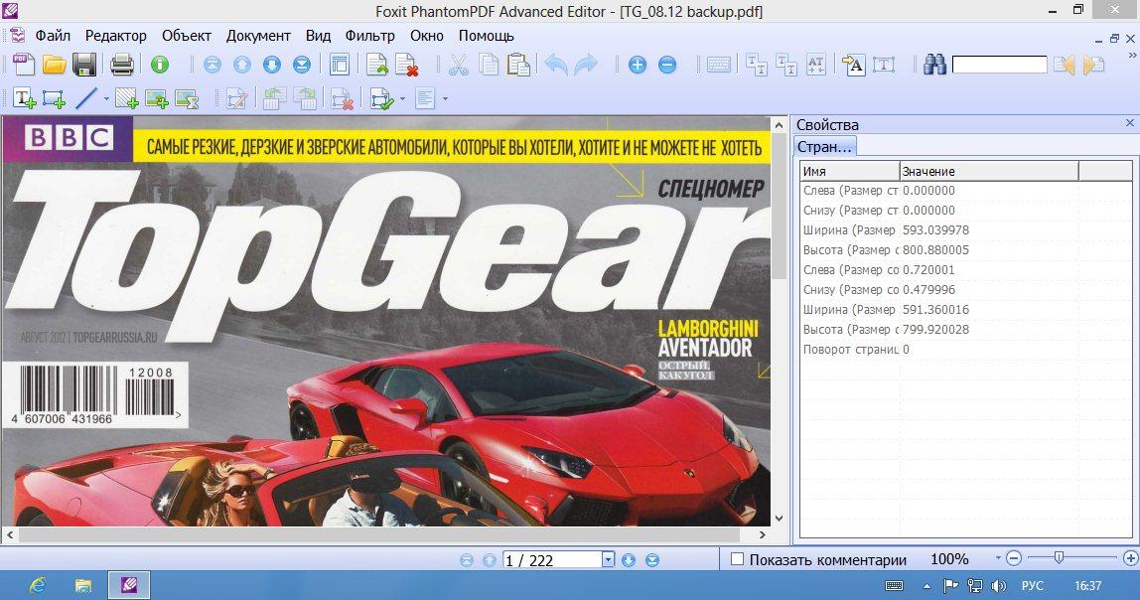Click the binoculars search icon

coord(935,65)
